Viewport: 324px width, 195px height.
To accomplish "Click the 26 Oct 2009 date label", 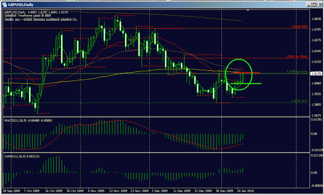I will 75,191.
